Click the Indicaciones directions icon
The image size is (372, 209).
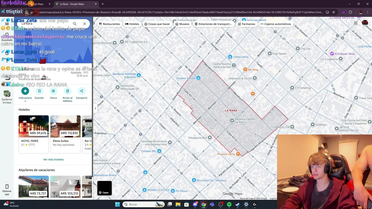25,91
